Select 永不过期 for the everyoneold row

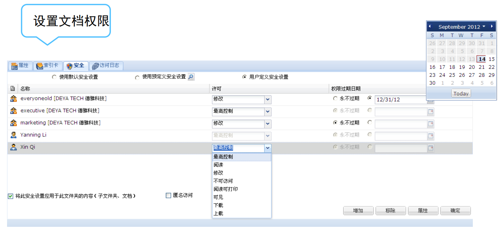tap(335, 99)
